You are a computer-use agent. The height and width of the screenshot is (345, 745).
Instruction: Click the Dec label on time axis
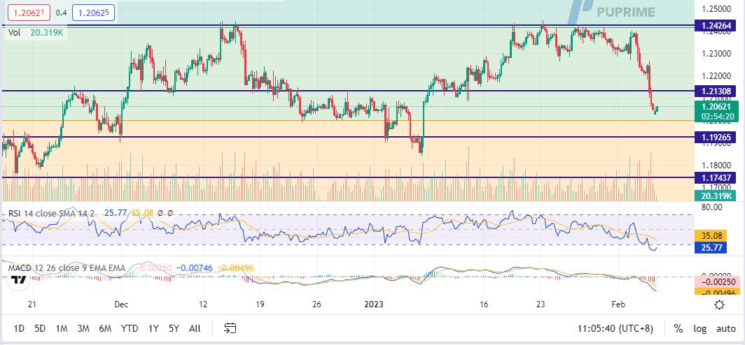coord(120,304)
